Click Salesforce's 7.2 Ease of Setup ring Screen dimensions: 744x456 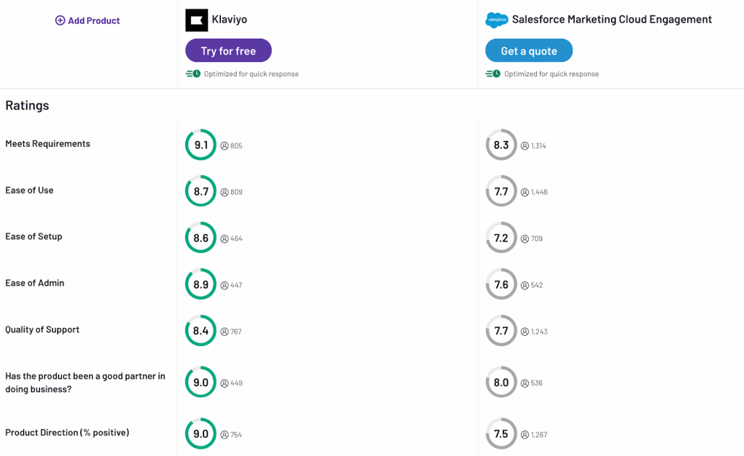point(501,238)
